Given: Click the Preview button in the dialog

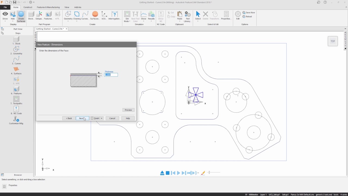Looking at the screenshot, I should tap(128, 110).
